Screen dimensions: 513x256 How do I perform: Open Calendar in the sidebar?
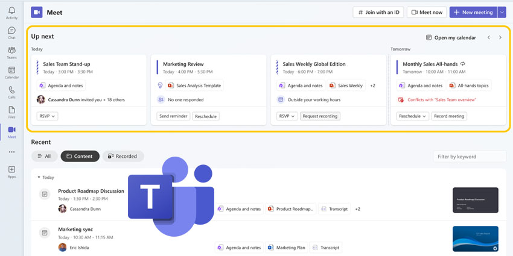(x=12, y=73)
